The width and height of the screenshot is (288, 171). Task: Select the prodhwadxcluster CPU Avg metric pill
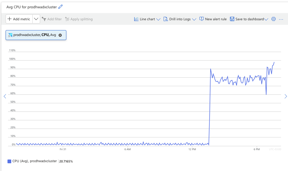pos(36,35)
